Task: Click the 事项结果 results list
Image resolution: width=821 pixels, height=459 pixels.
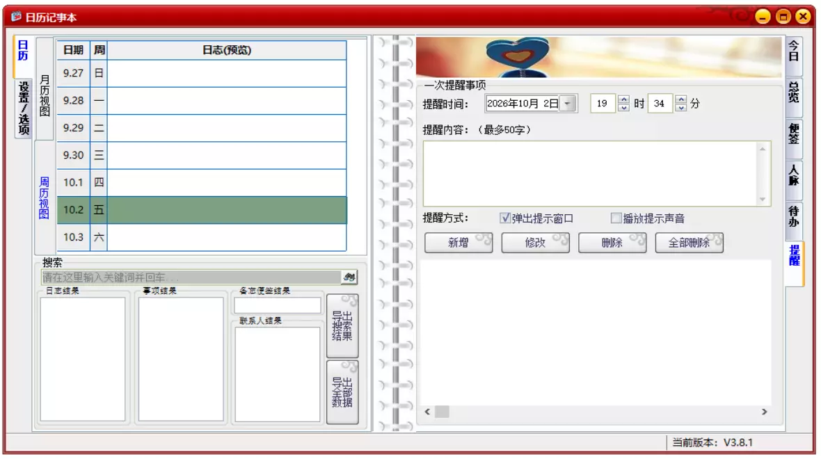Action: pos(181,359)
